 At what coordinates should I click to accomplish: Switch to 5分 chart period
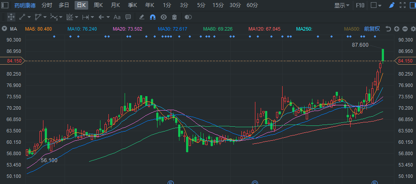pos(201,5)
